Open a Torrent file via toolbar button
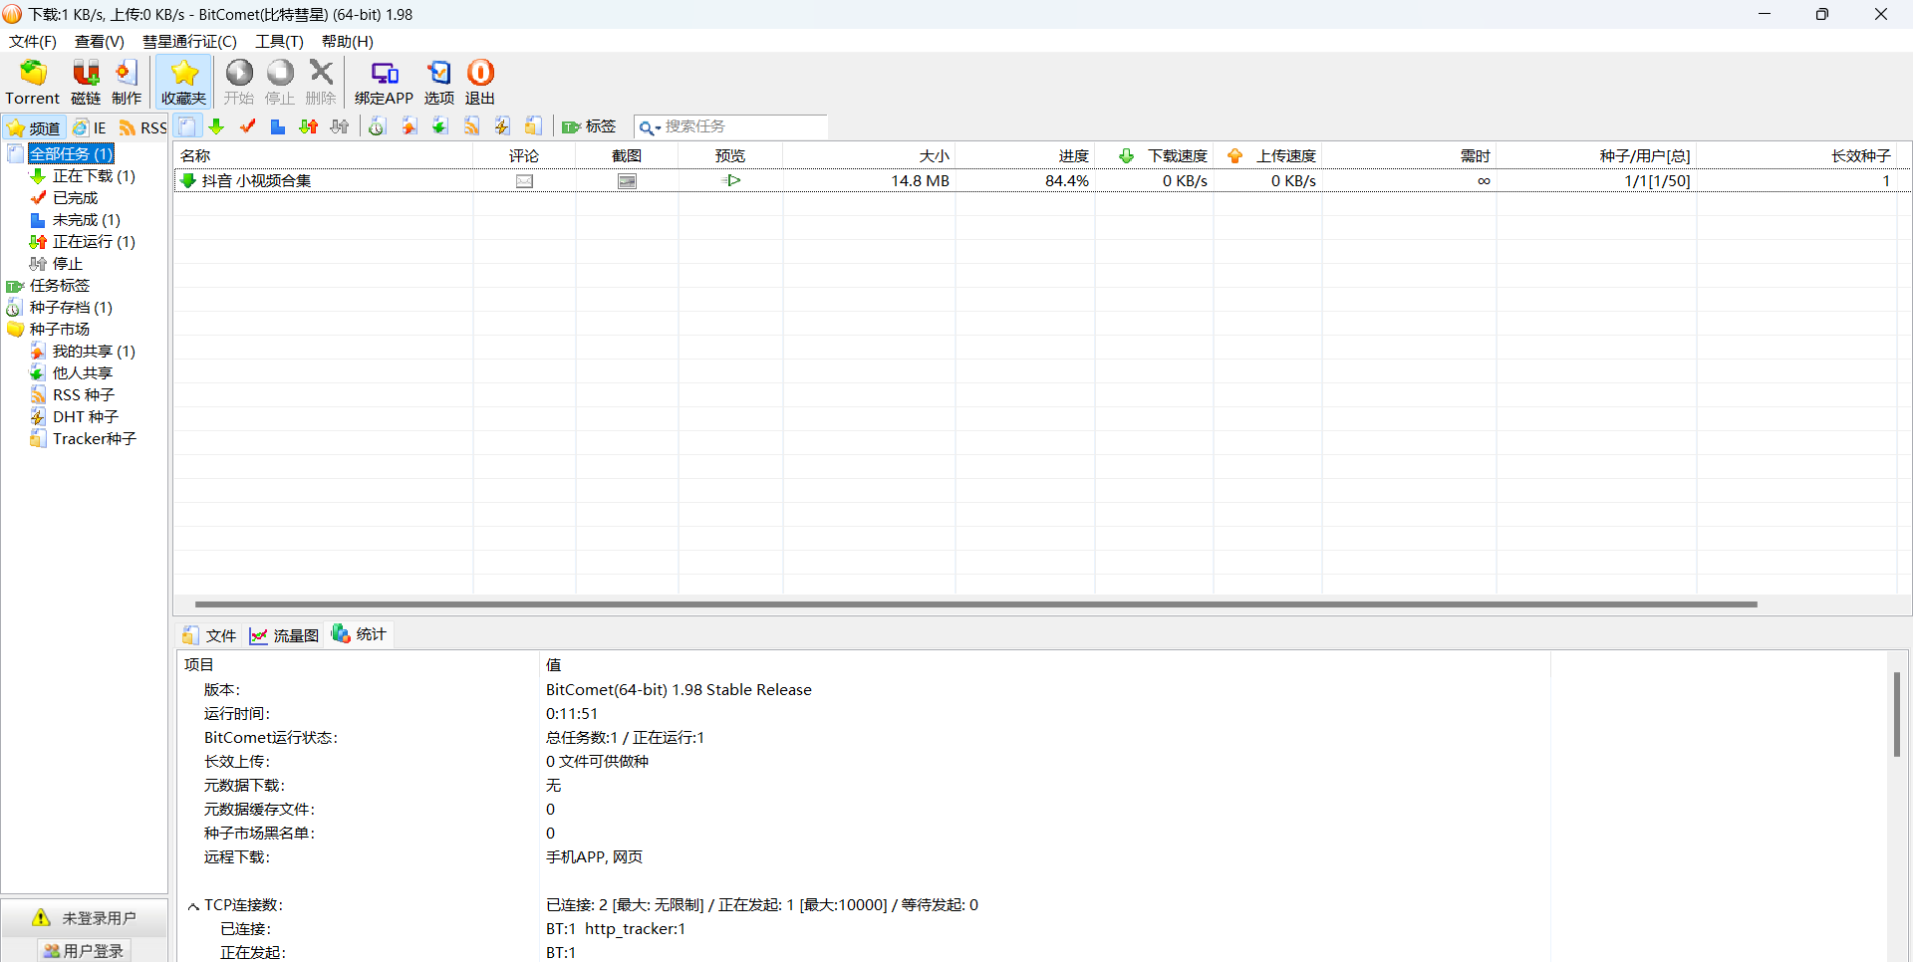This screenshot has width=1913, height=962. [x=33, y=82]
